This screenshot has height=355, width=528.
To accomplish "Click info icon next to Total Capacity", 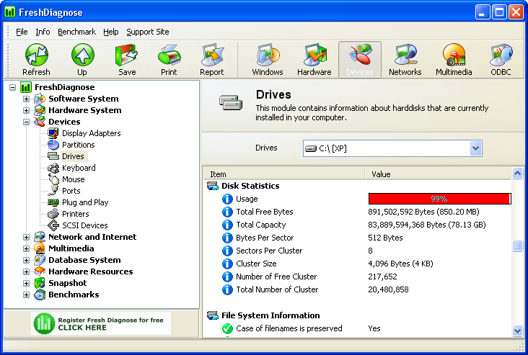I will [227, 225].
